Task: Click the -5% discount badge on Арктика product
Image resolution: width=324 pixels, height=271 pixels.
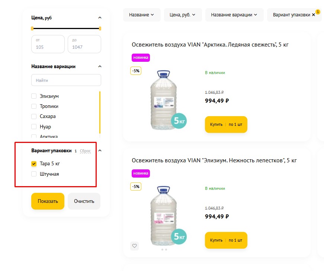Action: tap(136, 71)
